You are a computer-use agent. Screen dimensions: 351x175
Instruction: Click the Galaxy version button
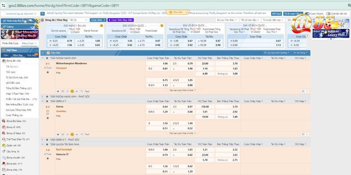[x=20, y=27]
